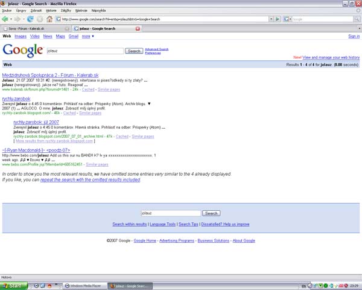The image size is (362, 290).
Task: Click the bottom Google query box
Action: [x=171, y=213]
